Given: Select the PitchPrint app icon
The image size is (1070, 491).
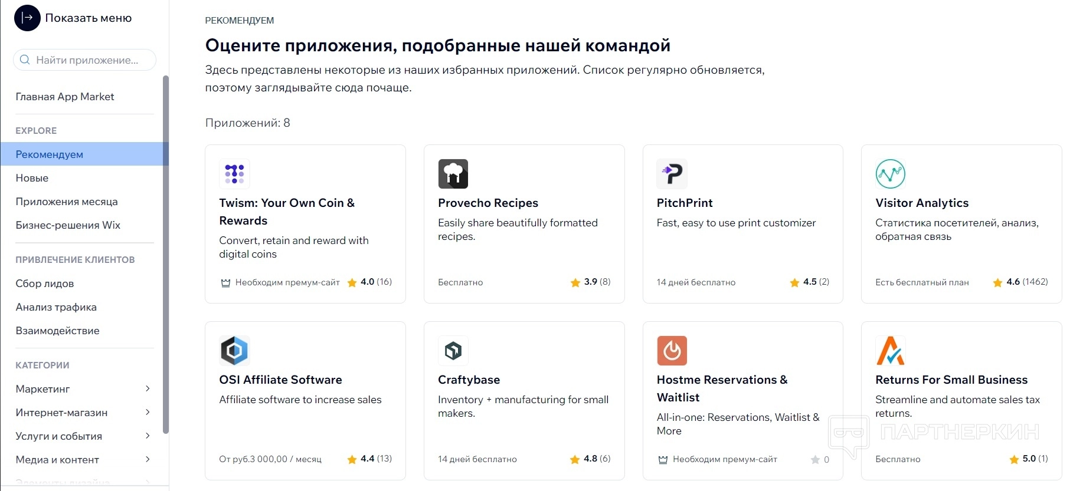Looking at the screenshot, I should [x=672, y=174].
